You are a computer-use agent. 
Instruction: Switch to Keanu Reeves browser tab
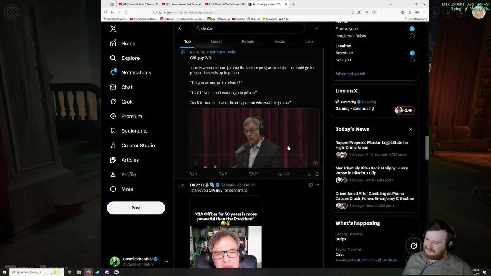coord(181,4)
